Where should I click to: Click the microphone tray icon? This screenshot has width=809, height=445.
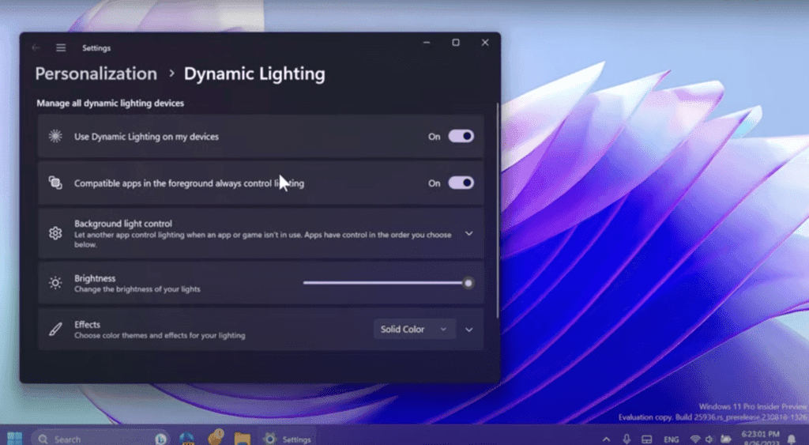coord(626,439)
